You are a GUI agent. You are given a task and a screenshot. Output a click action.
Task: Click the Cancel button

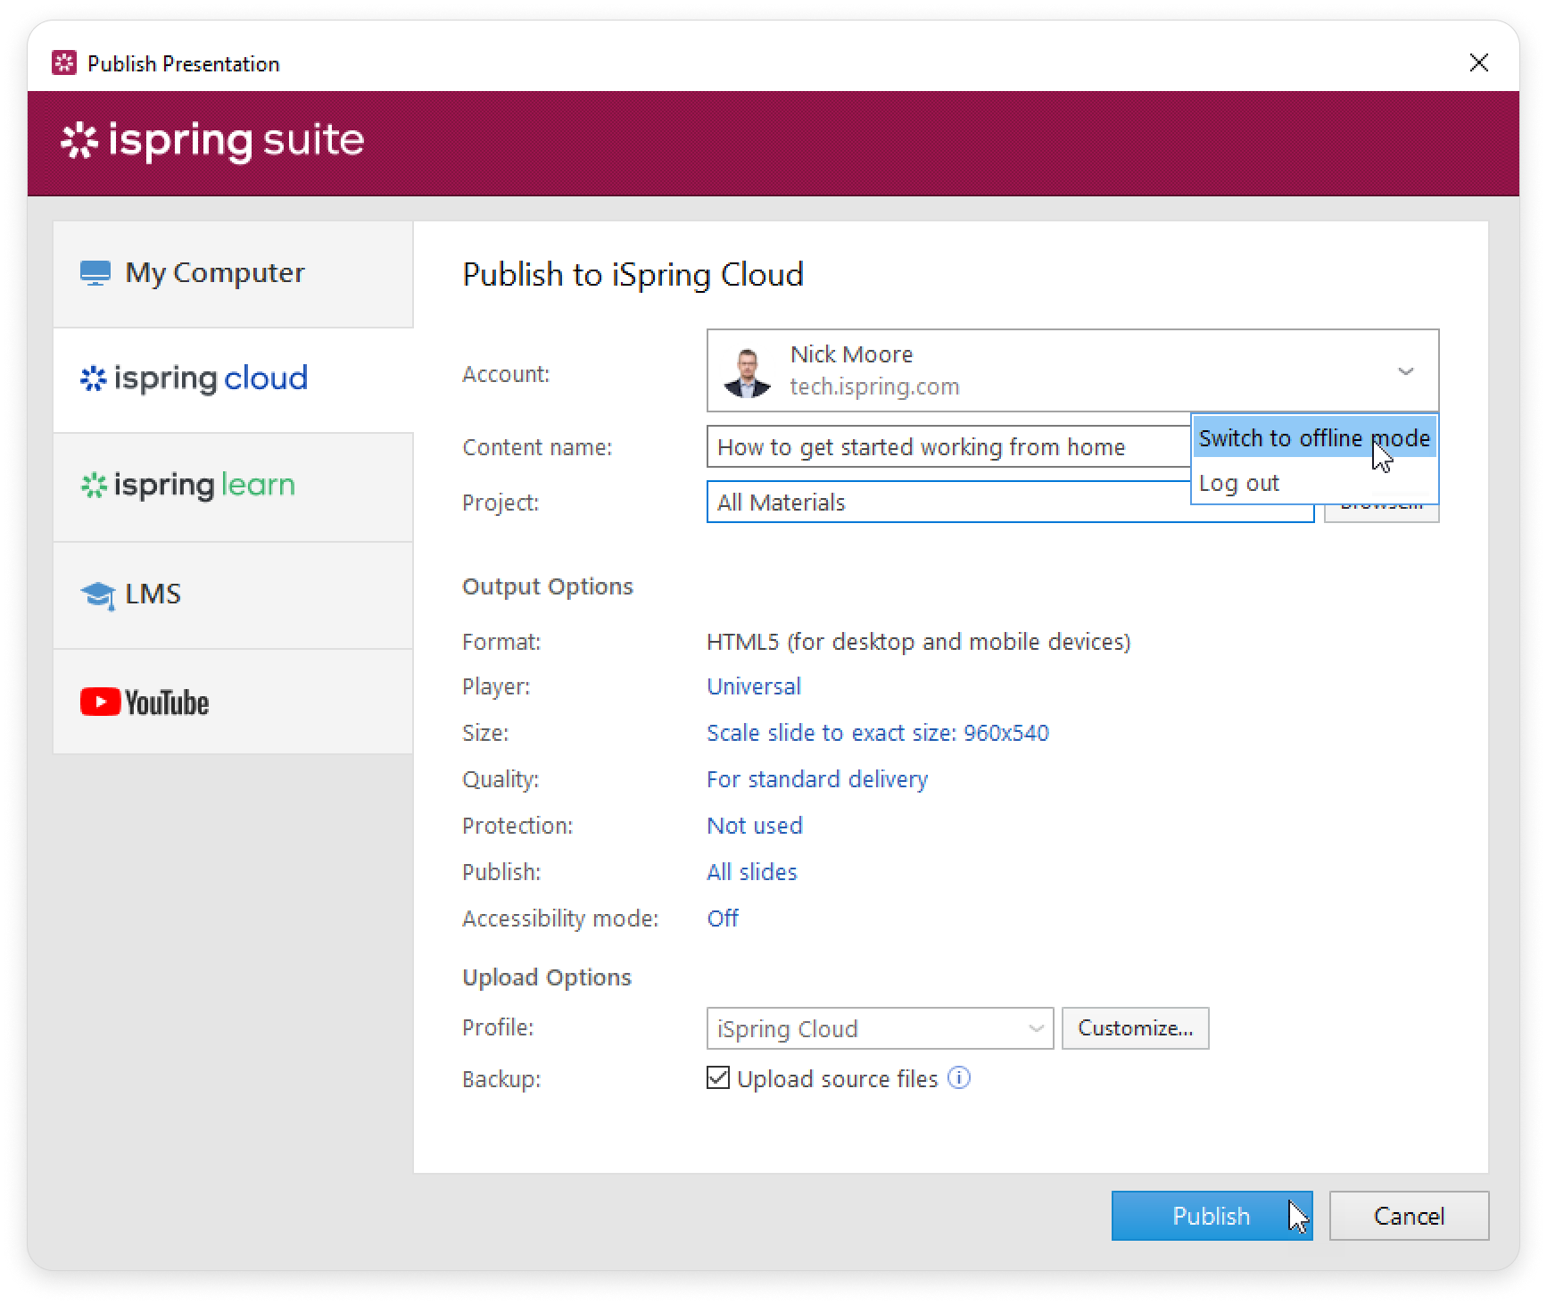[x=1409, y=1216]
